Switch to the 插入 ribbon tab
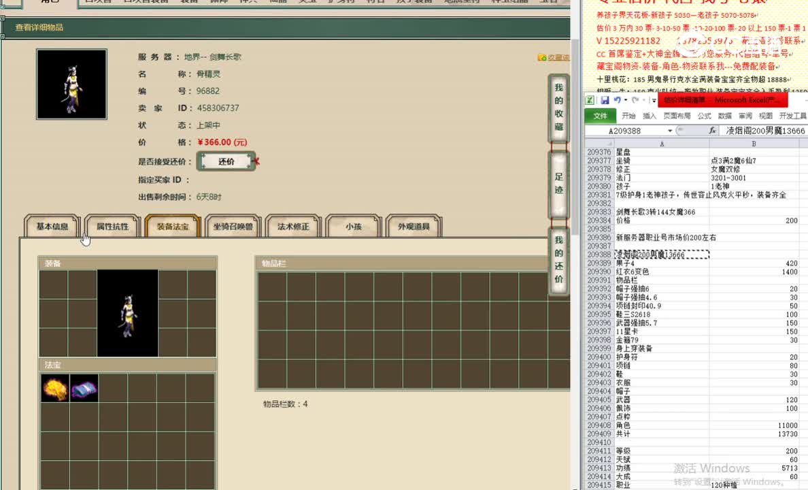Image resolution: width=808 pixels, height=490 pixels. pos(650,116)
